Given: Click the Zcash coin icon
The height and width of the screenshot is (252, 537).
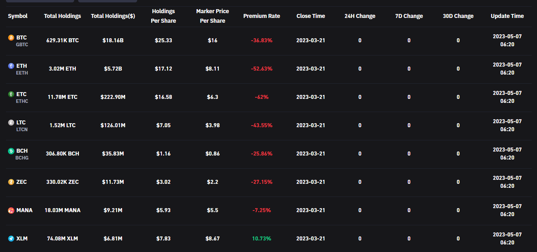Looking at the screenshot, I should pyautogui.click(x=11, y=182).
